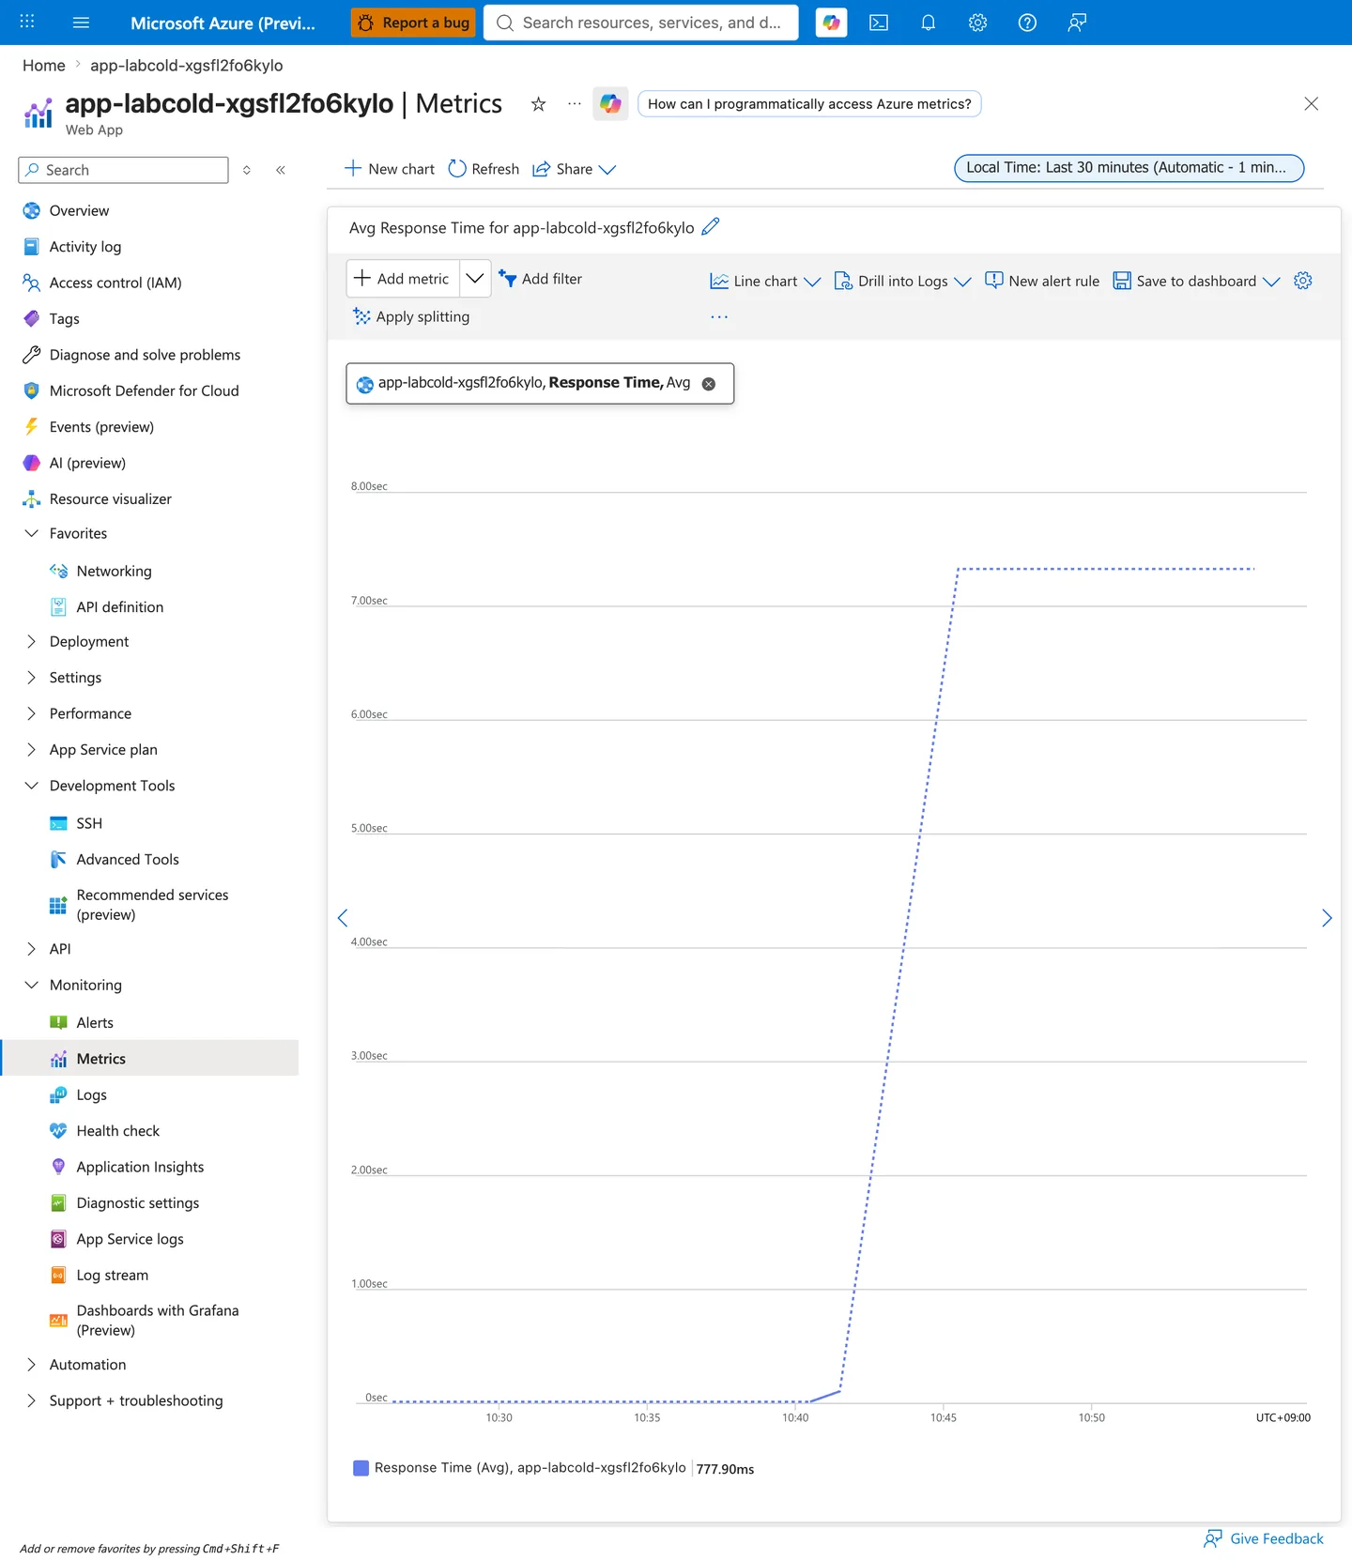The height and width of the screenshot is (1560, 1352).
Task: Refresh the metrics chart
Action: coord(484,170)
